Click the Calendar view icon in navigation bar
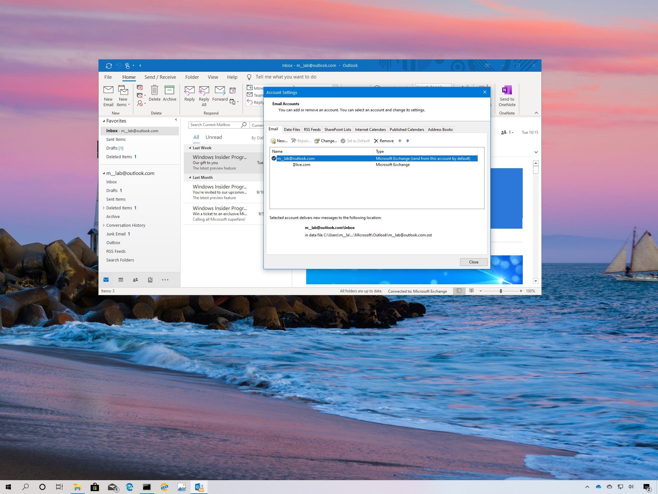The height and width of the screenshot is (494, 658). tap(121, 280)
